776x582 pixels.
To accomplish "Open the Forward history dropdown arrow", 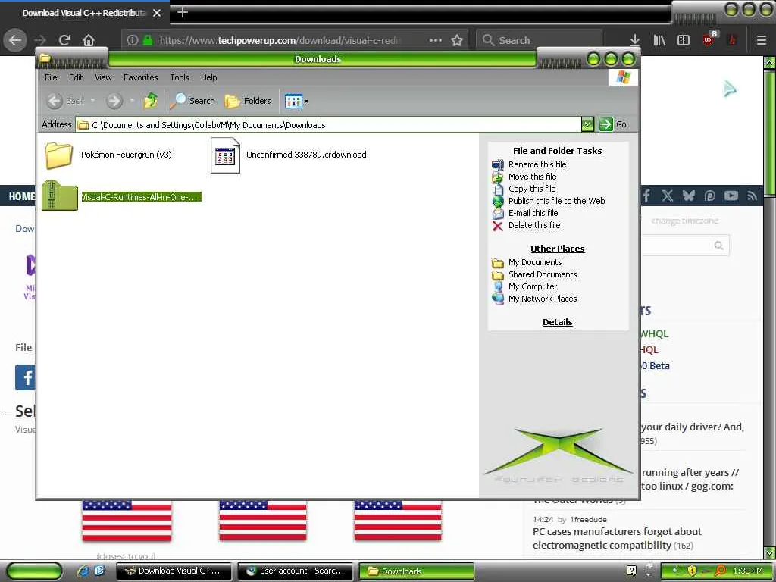I will point(132,101).
